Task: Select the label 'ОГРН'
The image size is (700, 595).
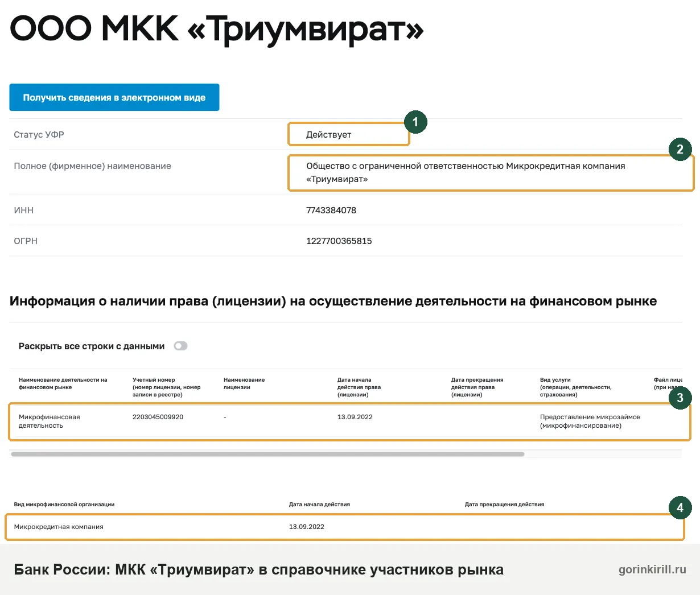Action: click(26, 241)
